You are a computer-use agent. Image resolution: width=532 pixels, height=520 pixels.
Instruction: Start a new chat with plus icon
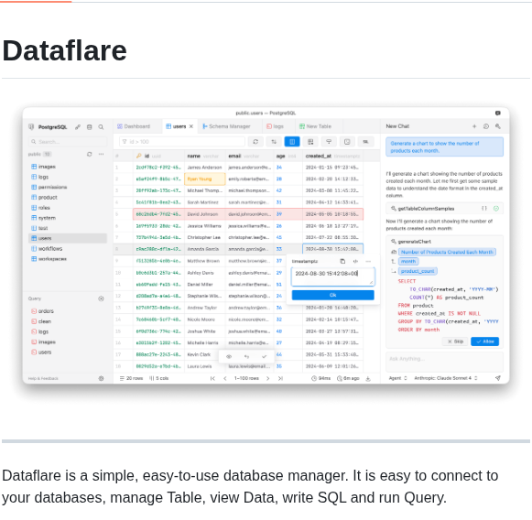[x=474, y=126]
